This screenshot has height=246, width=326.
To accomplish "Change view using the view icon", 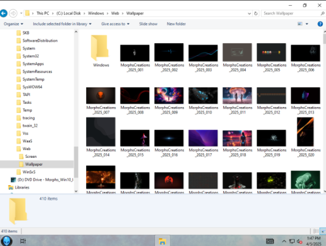I will pos(300,23).
